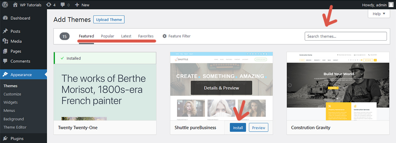Click the Comments icon in sidebar
Screen dimensions: 396x143
[x=5, y=61]
